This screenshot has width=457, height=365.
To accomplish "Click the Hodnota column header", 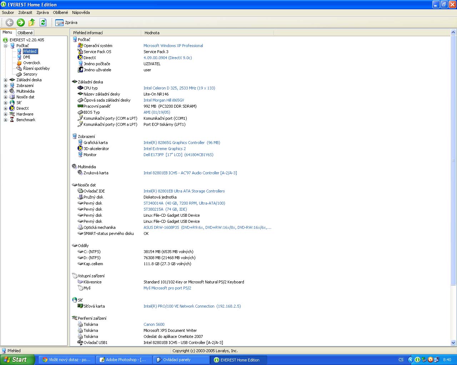I will pyautogui.click(x=208, y=33).
